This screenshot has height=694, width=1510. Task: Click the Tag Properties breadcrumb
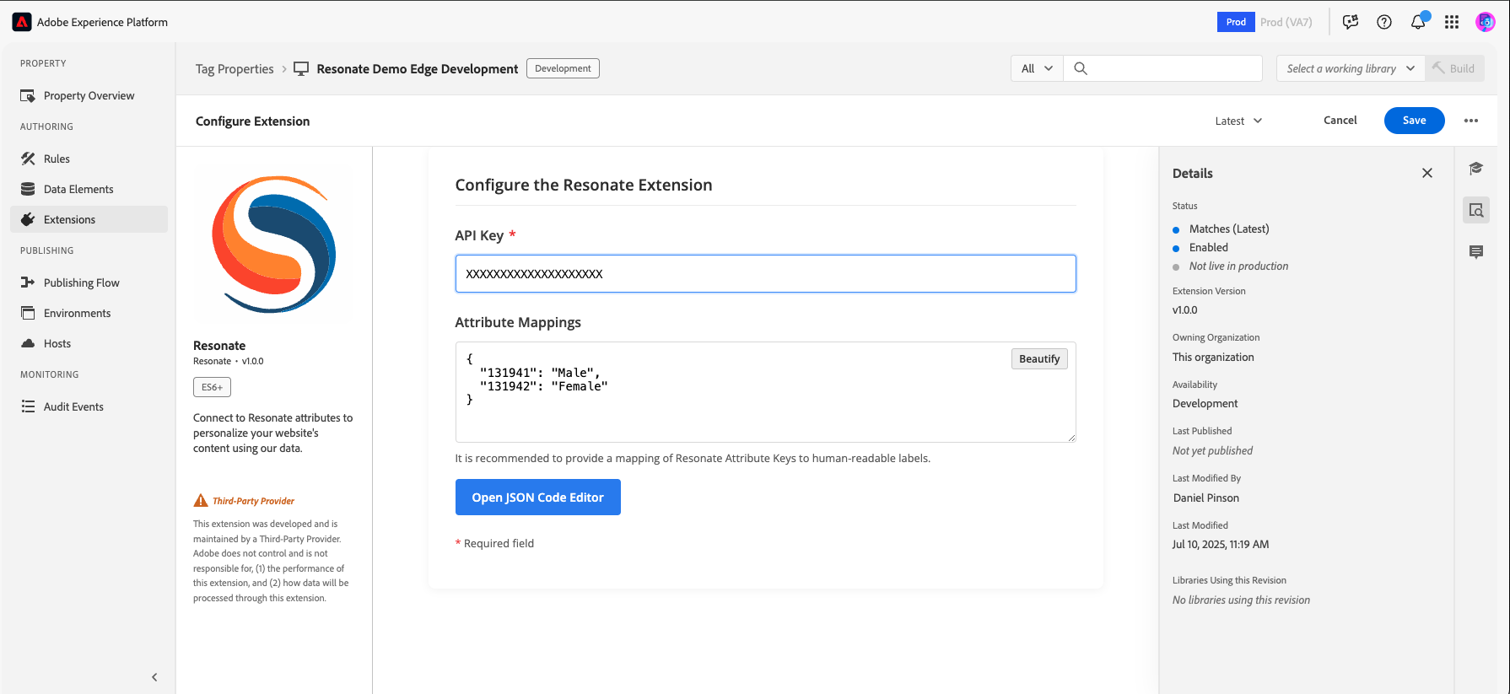235,69
